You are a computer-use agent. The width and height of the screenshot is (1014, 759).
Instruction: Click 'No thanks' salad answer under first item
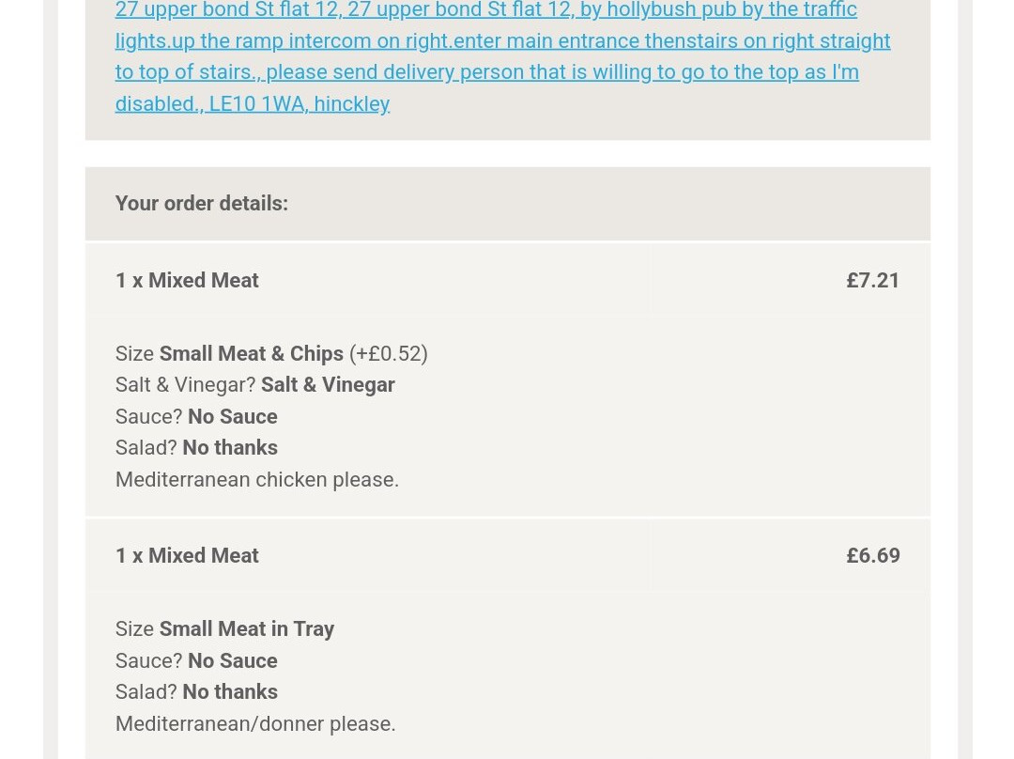point(230,448)
